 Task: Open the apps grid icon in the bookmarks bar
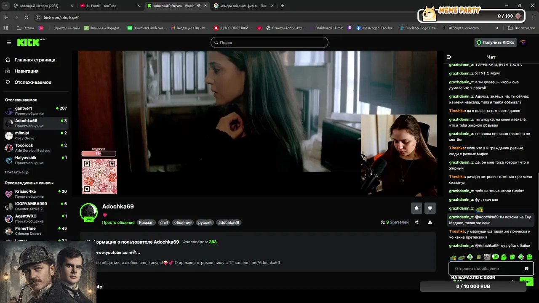point(5,28)
